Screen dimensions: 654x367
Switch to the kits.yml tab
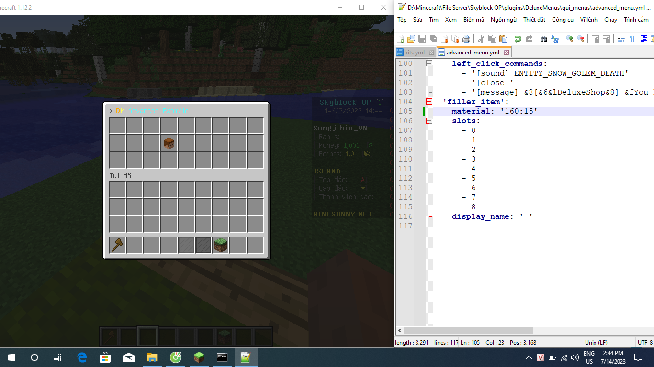(x=415, y=53)
